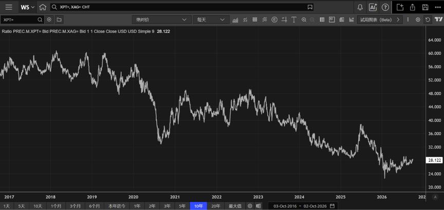Open the 绝对价 price mode dropdown
444x210 pixels.
161,19
